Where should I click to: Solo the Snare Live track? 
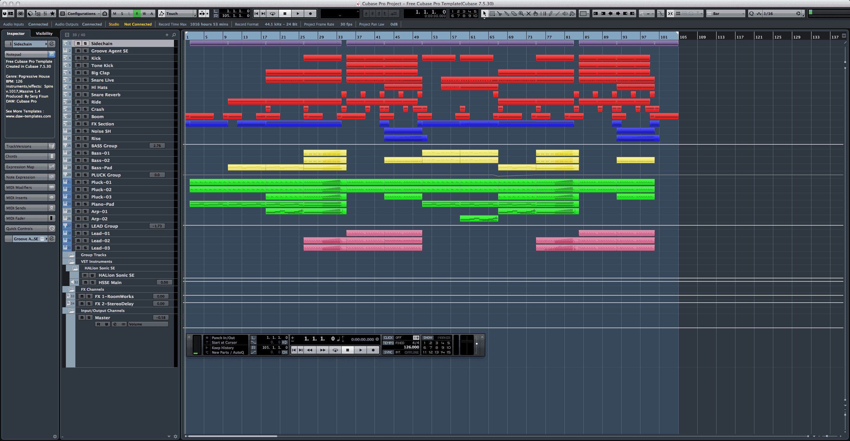[85, 80]
